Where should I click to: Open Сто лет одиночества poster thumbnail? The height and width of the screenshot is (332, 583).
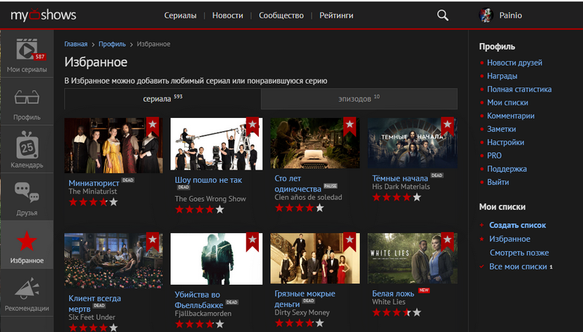[315, 143]
